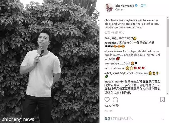Visit elisvaldiviezo user profile
169x123 pixels.
coord(113,51)
